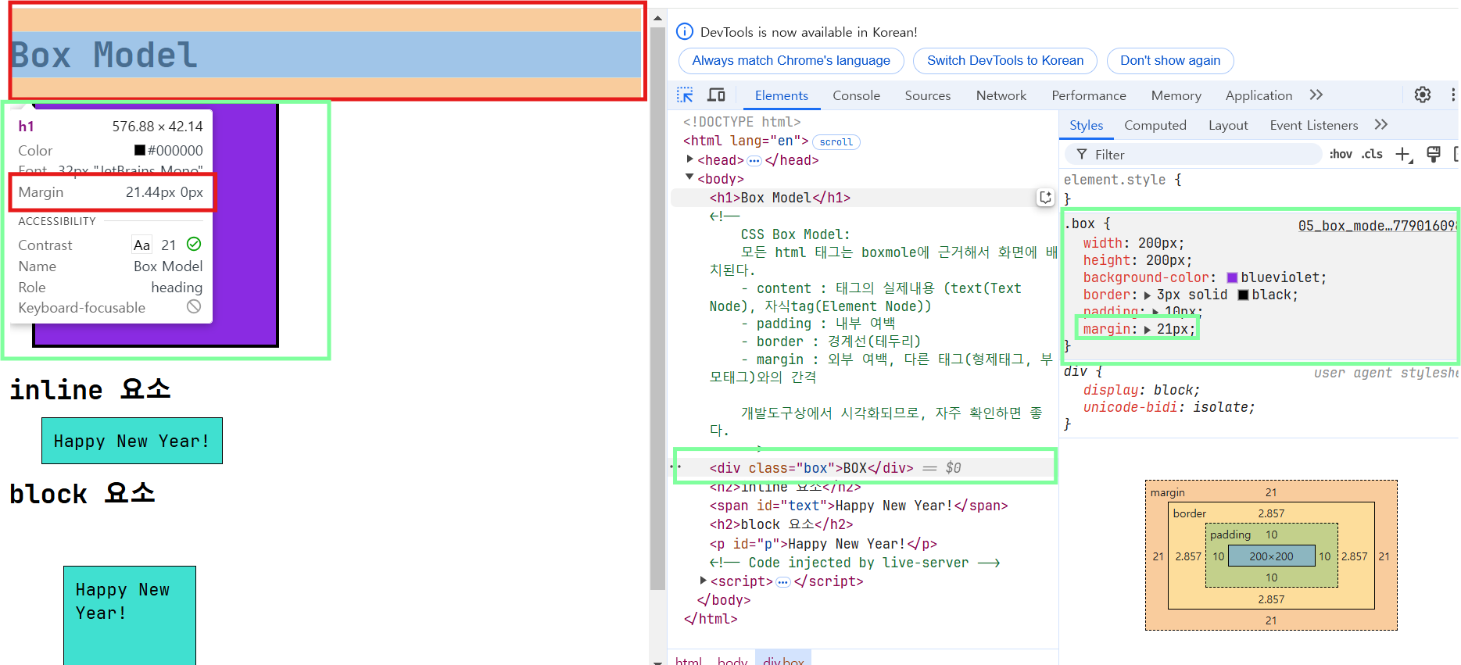Click the filter funnel icon
This screenshot has width=1461, height=665.
(1082, 155)
